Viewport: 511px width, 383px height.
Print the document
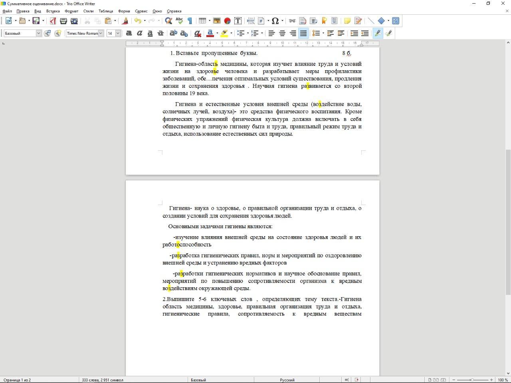coord(63,21)
